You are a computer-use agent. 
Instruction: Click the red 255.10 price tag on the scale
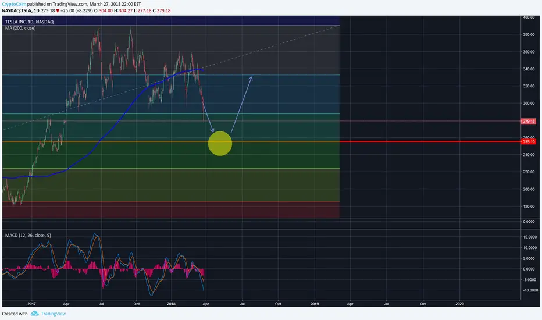pos(529,141)
